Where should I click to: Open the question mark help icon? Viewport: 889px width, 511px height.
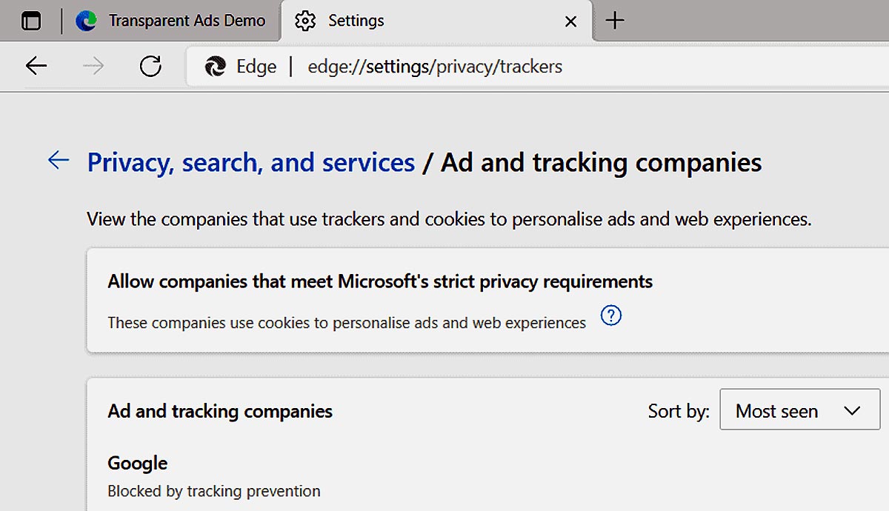(611, 316)
